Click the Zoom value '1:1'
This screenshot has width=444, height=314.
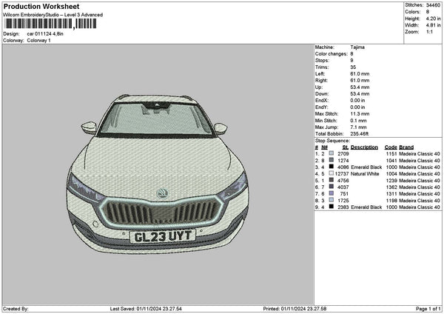click(429, 32)
